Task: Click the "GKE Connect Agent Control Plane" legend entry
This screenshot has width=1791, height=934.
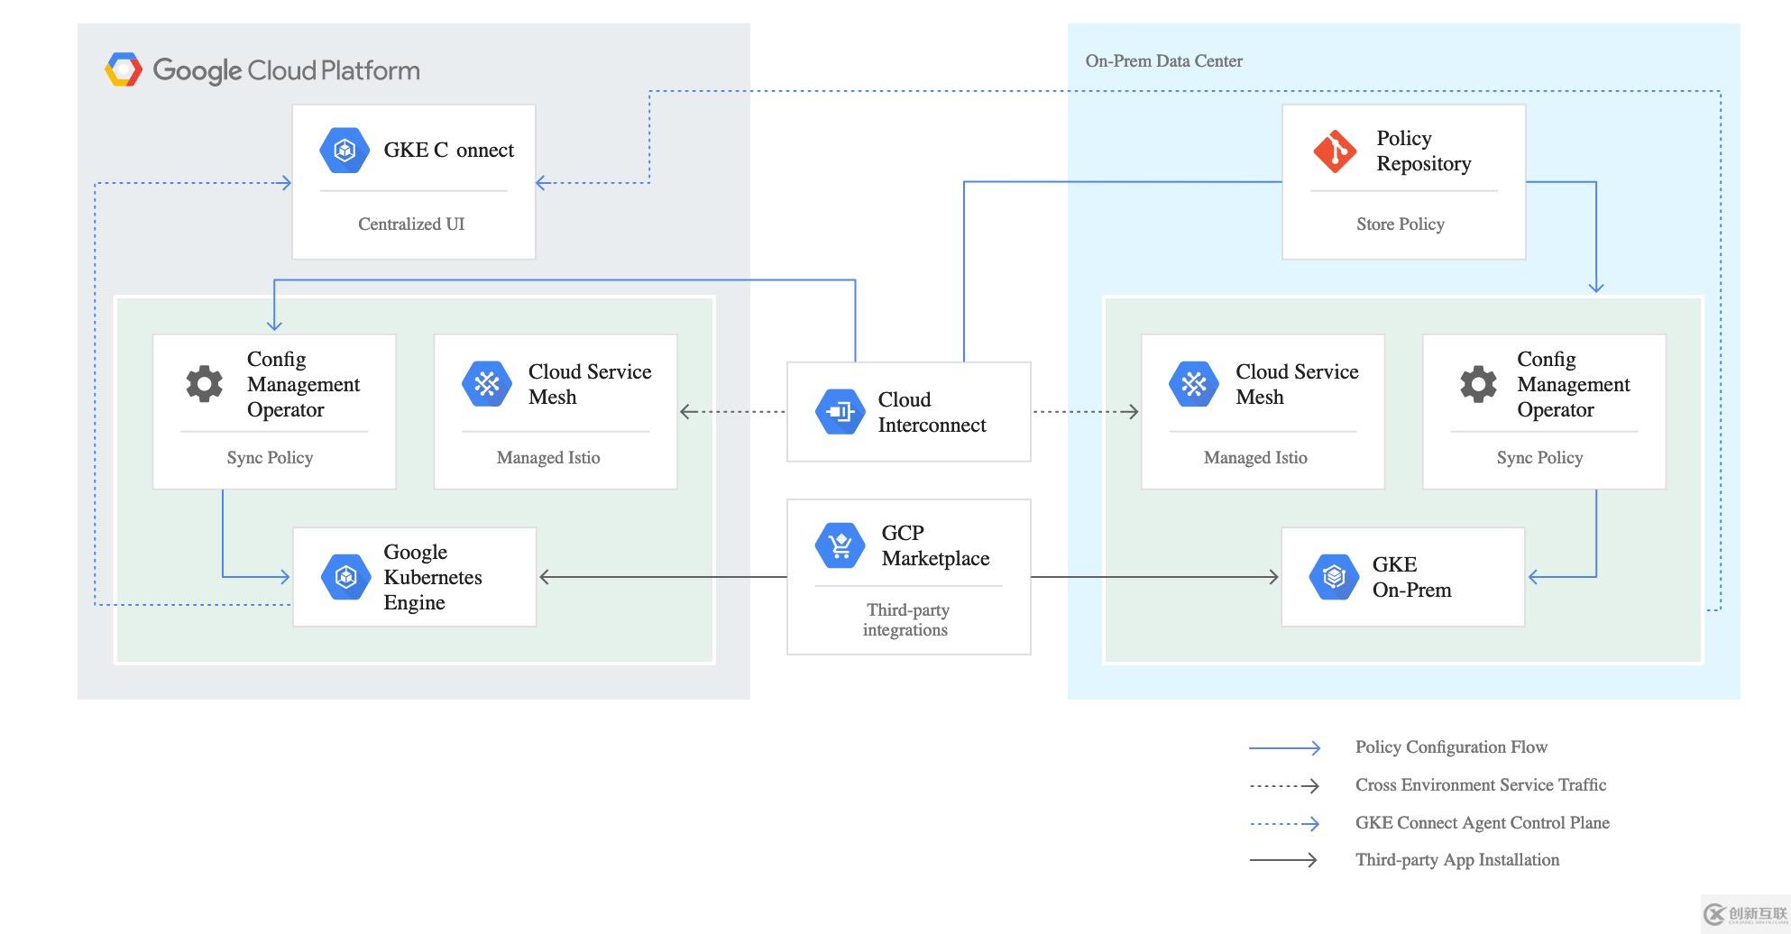Action: coord(1483,822)
